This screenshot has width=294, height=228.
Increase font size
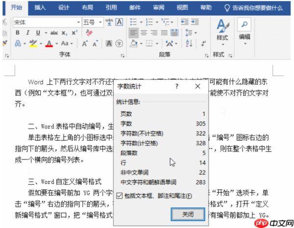(x=85, y=44)
